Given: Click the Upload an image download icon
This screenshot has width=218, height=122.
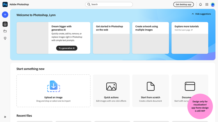Looking at the screenshot, I should click(53, 86).
